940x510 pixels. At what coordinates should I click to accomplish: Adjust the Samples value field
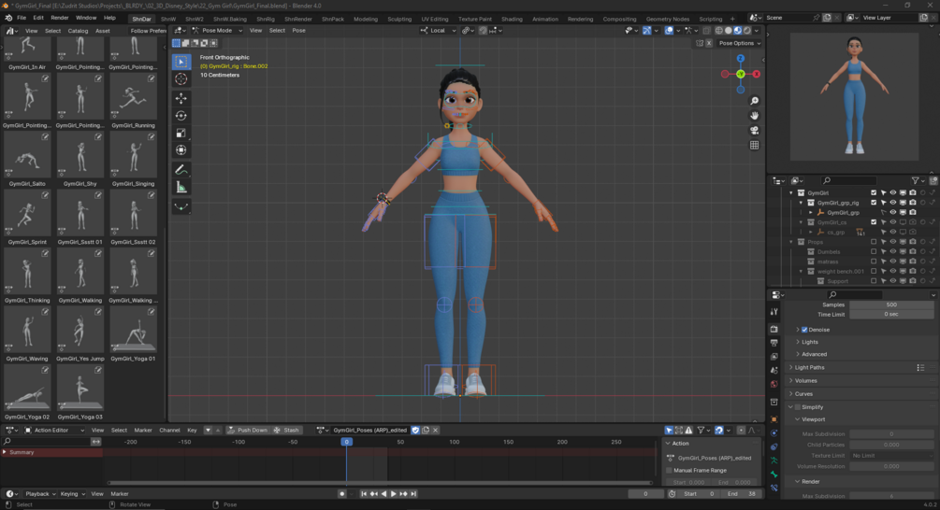[x=890, y=305]
